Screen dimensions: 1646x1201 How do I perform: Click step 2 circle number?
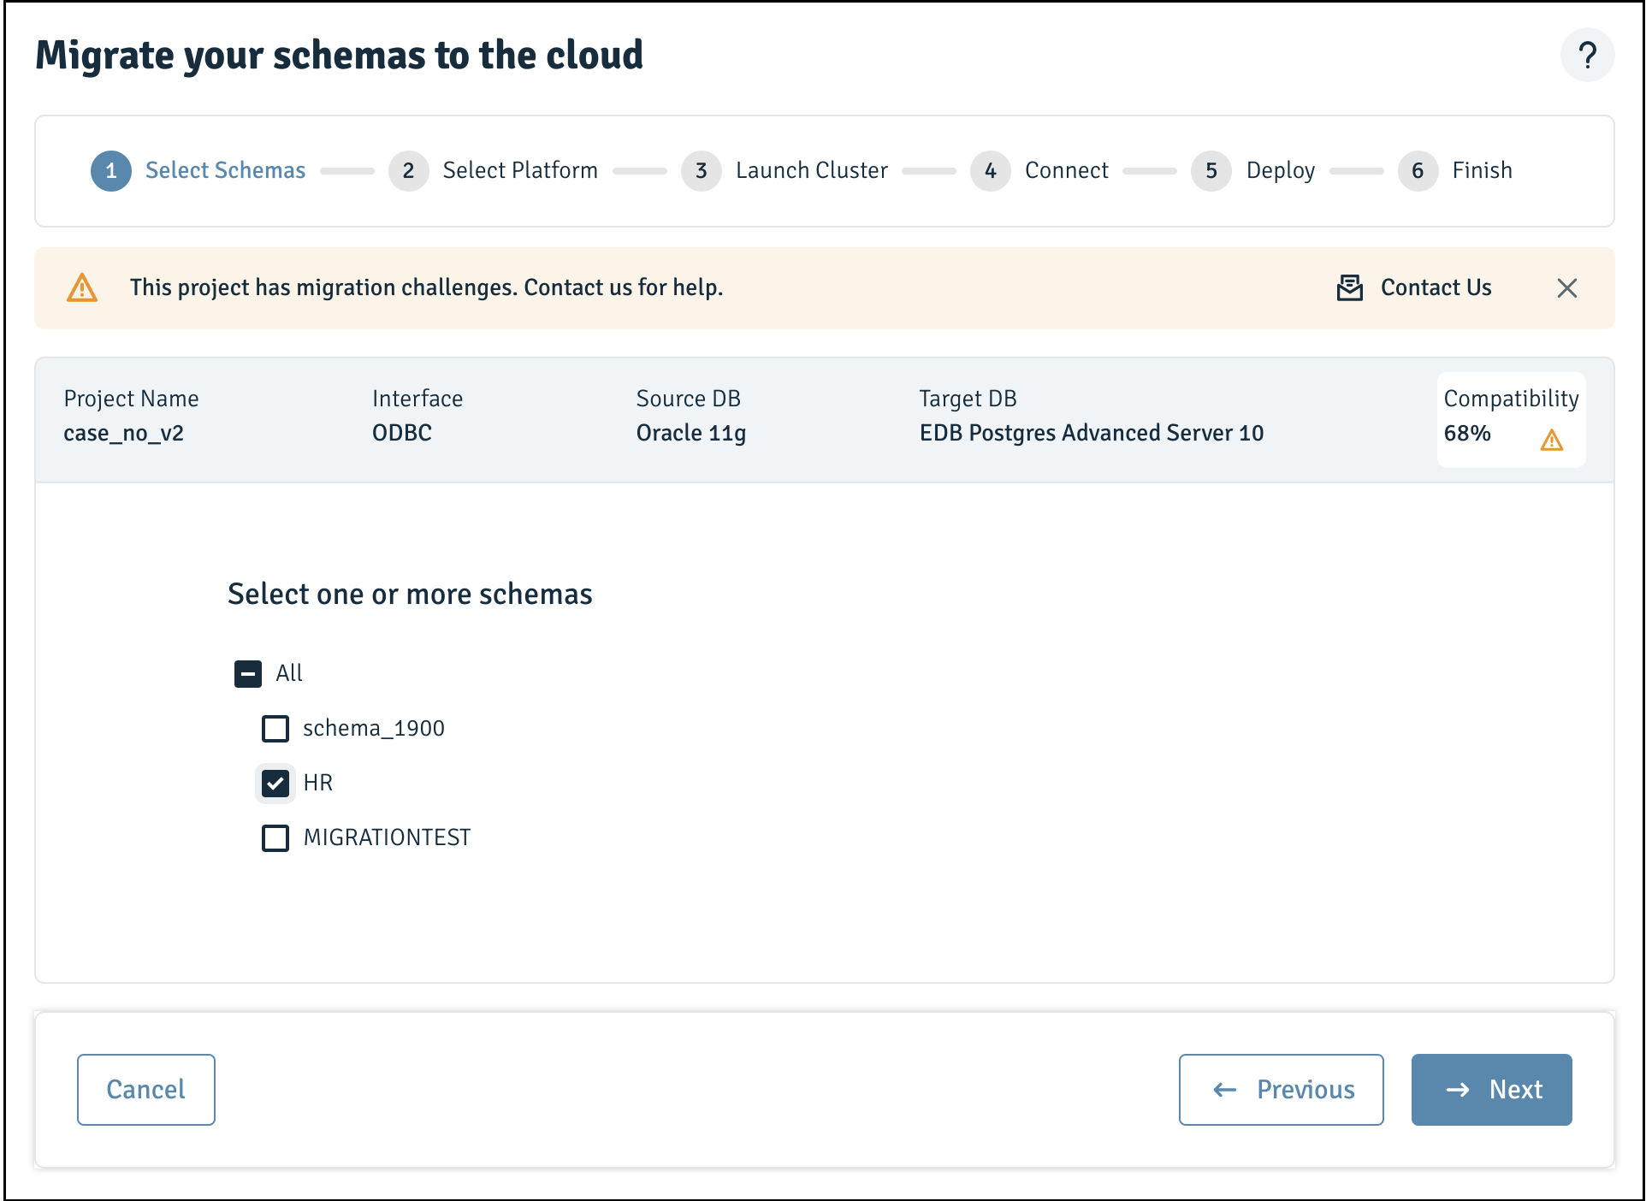pos(408,171)
